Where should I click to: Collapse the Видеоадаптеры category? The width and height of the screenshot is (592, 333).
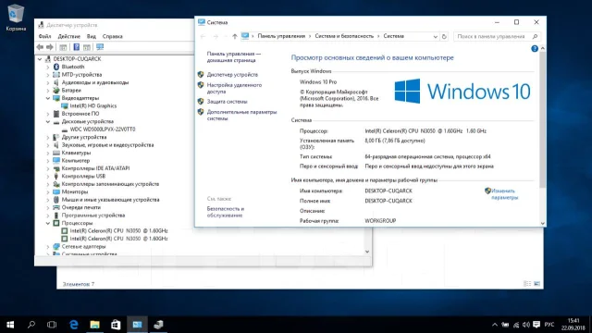(48, 98)
